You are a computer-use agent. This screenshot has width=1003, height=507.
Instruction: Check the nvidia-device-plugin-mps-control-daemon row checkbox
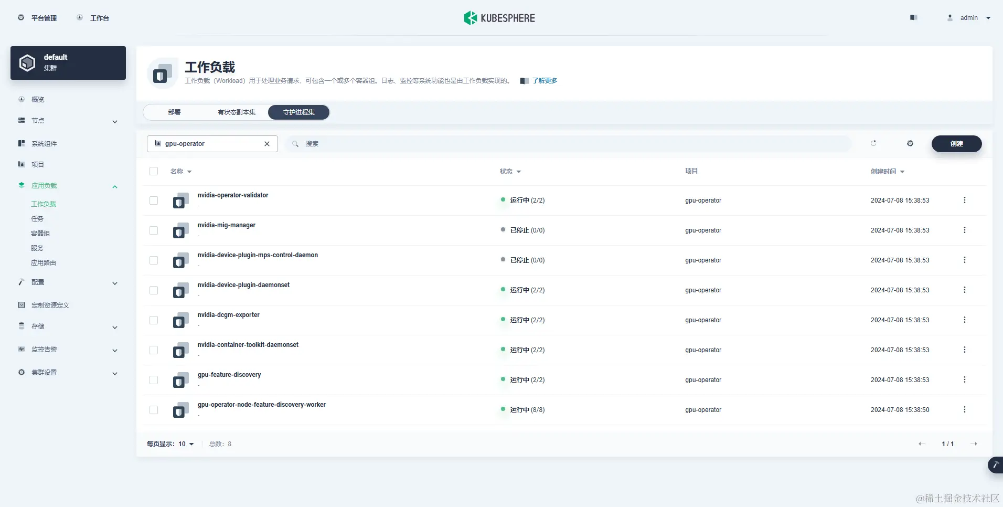(x=154, y=260)
